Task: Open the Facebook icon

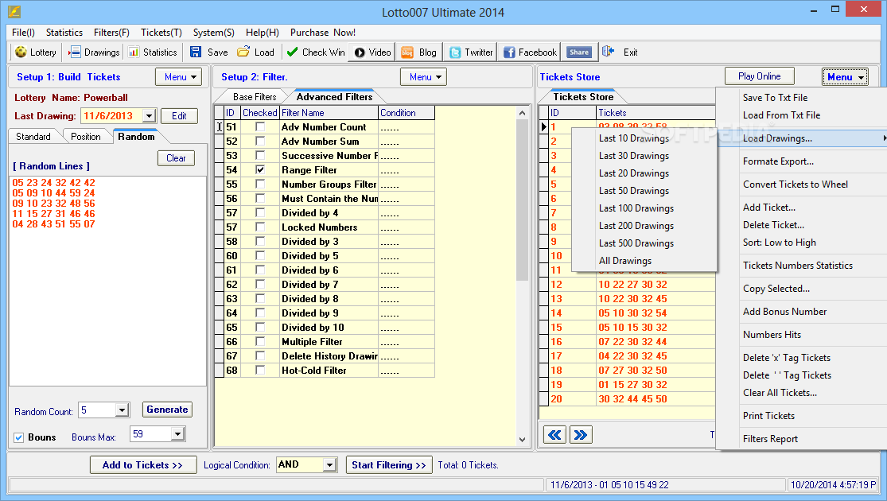Action: click(509, 52)
